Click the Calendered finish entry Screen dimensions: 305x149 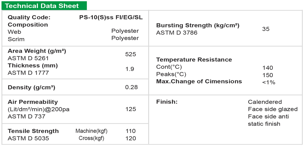point(265,102)
